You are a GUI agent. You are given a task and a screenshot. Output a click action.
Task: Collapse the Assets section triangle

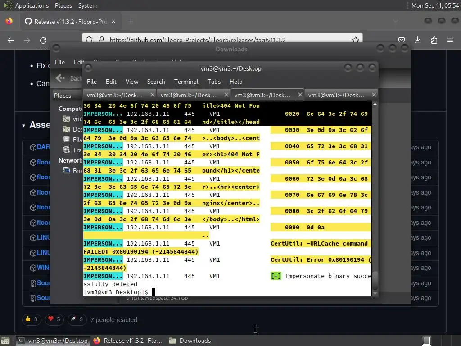click(x=23, y=126)
